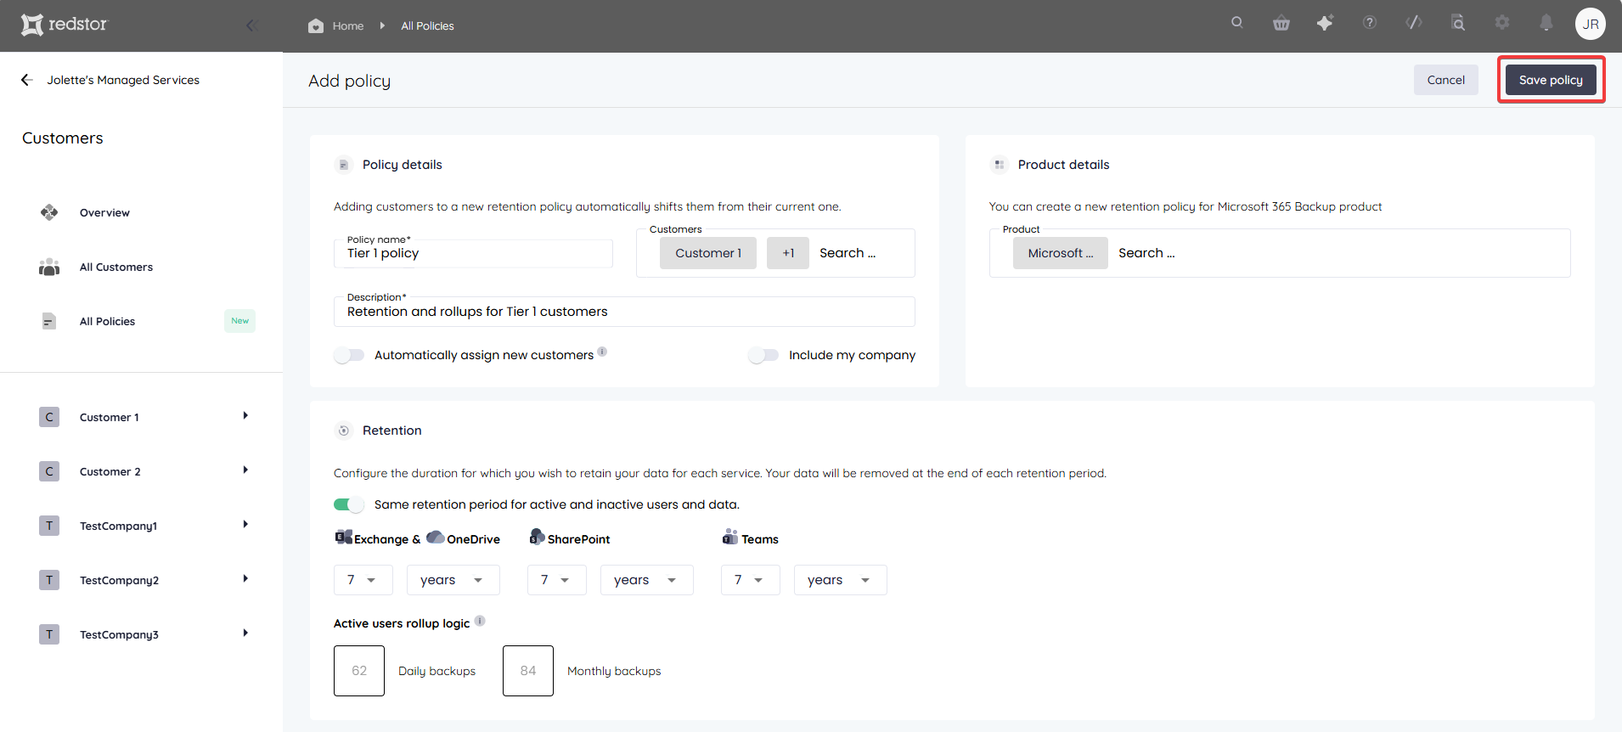This screenshot has width=1622, height=732.
Task: Click the All Policies document icon
Action: pyautogui.click(x=49, y=321)
